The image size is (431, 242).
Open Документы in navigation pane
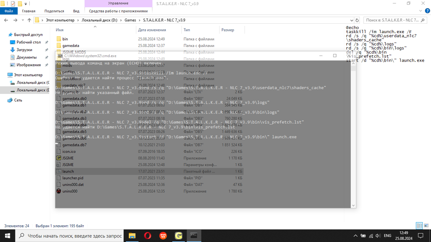(26, 57)
